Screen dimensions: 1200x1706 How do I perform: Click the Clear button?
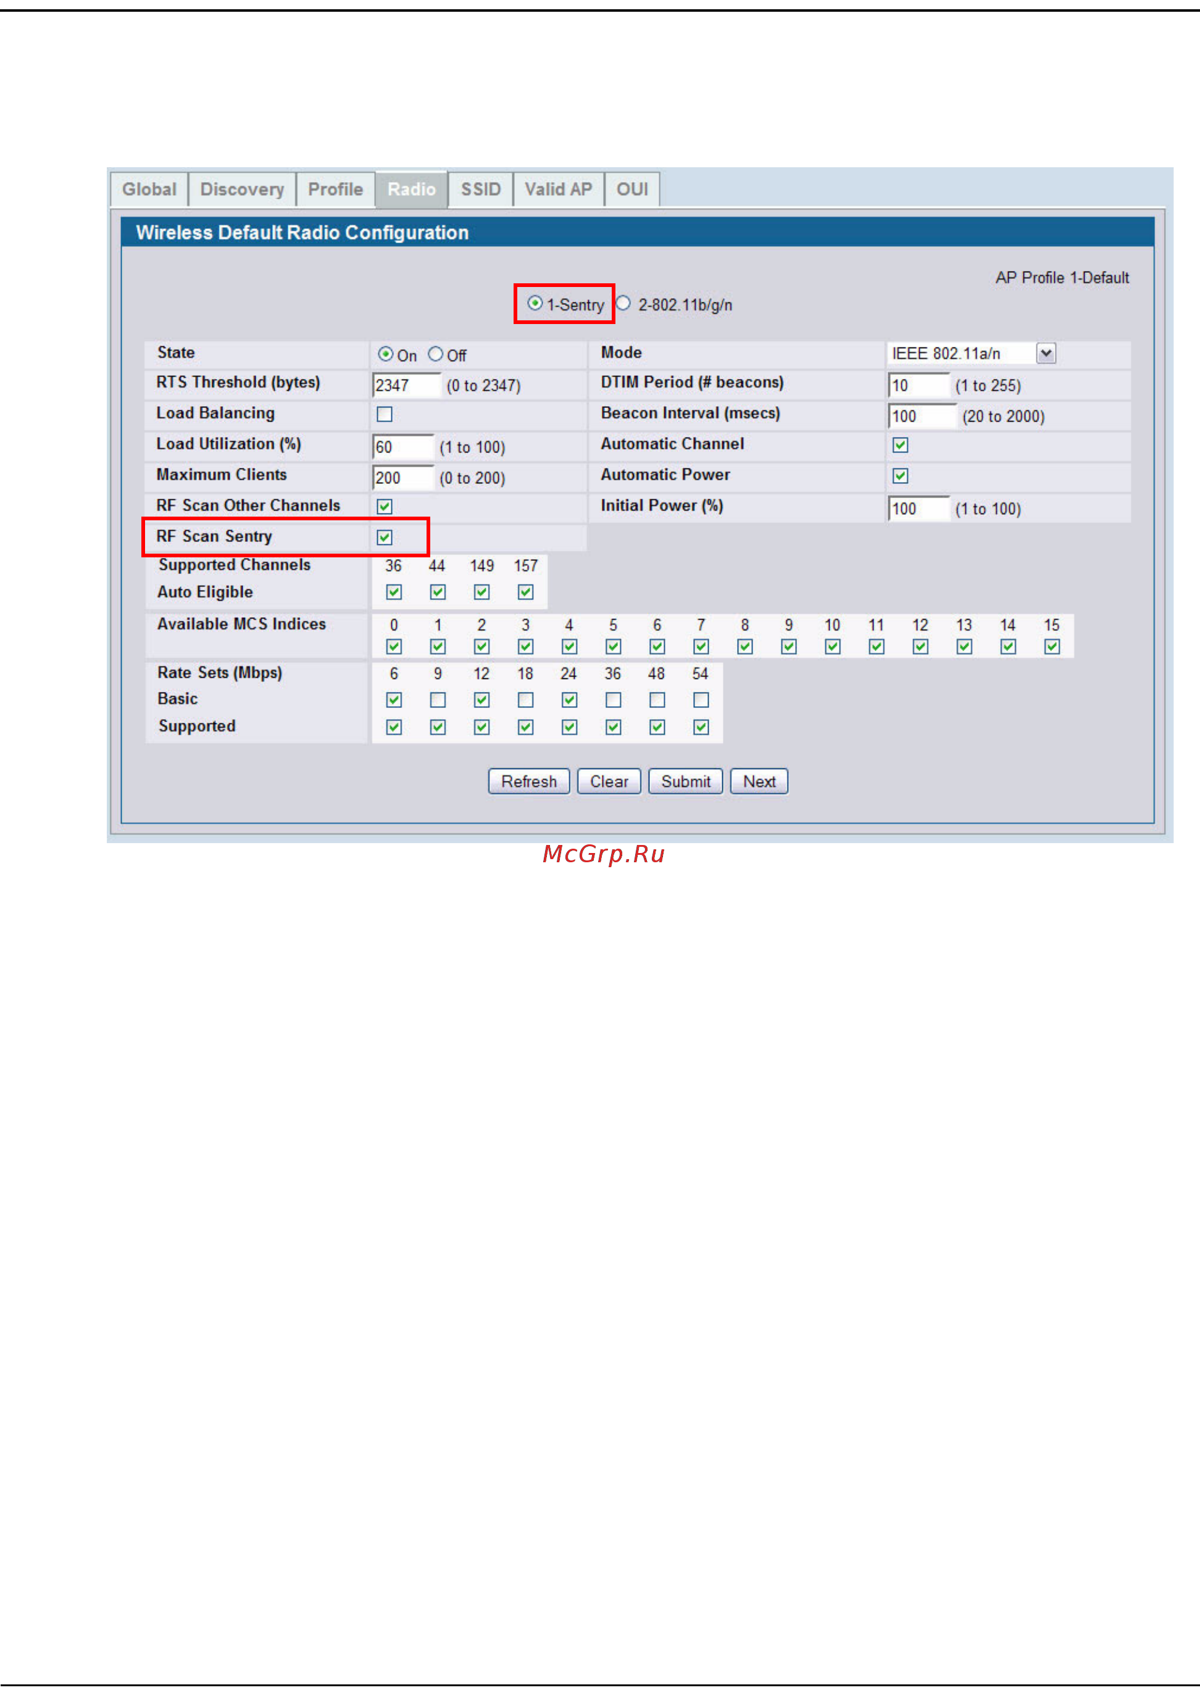(x=609, y=781)
